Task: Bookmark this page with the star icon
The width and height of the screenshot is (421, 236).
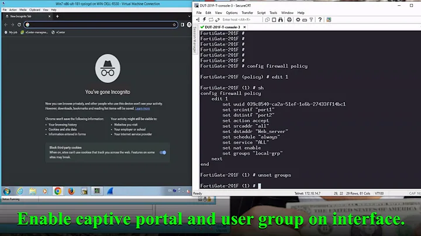Action: (174, 25)
